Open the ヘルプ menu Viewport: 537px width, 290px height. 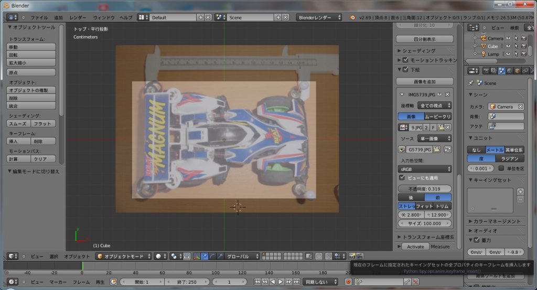126,17
